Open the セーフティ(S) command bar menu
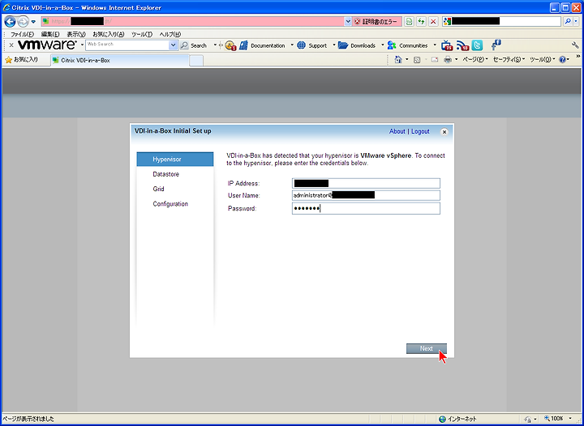 tap(509, 59)
